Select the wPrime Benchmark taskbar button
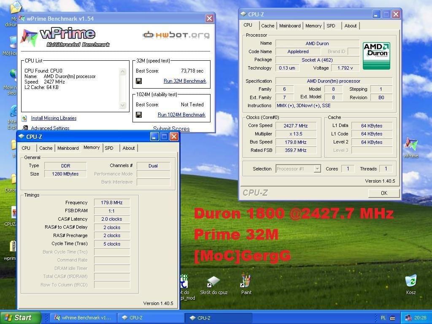Image resolution: width=432 pixels, height=324 pixels. point(84,318)
